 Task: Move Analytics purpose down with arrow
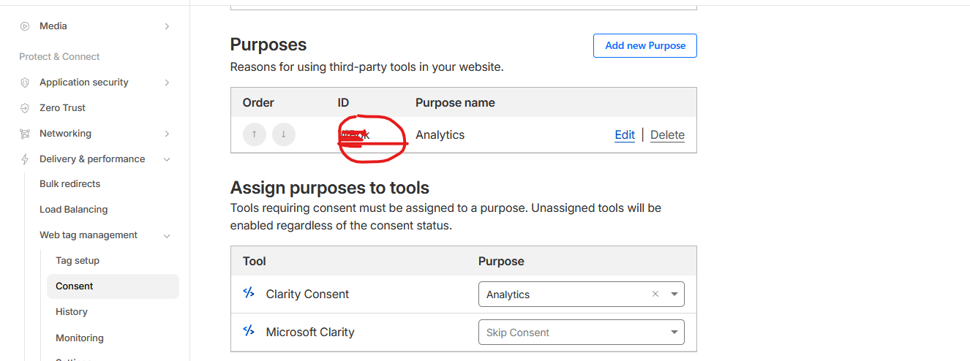click(x=284, y=134)
